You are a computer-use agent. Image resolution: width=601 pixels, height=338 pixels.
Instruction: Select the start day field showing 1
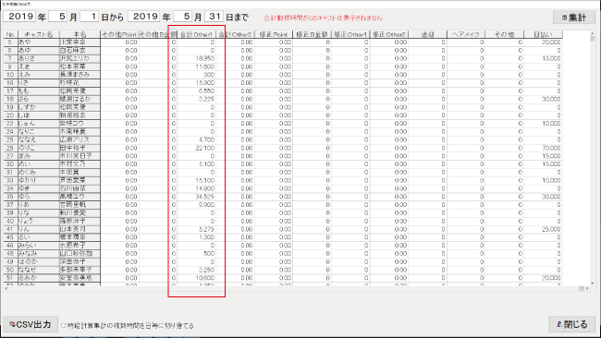click(90, 17)
